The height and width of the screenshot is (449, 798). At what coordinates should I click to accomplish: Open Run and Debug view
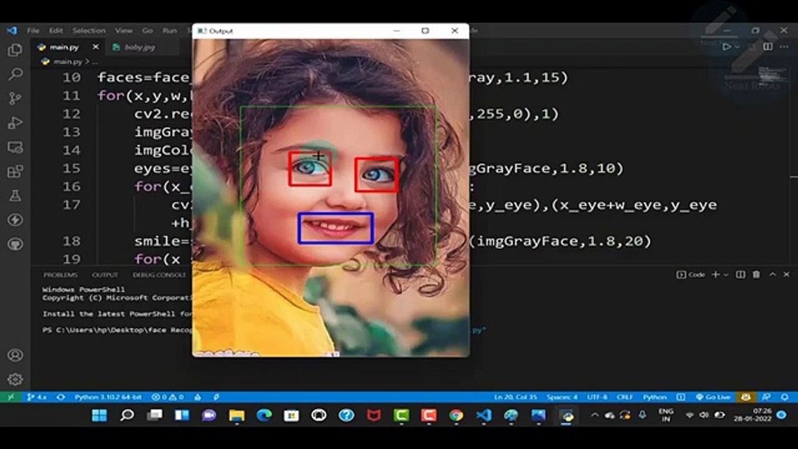click(15, 123)
